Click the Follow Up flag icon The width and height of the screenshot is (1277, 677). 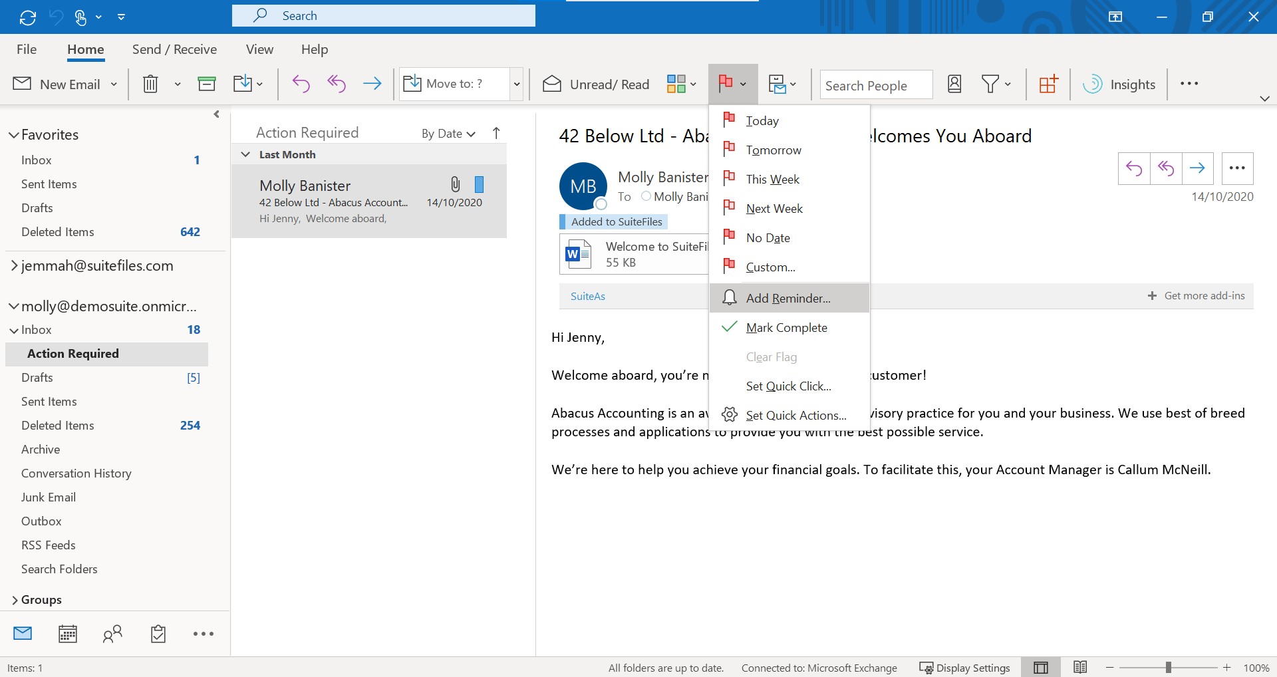click(x=726, y=84)
